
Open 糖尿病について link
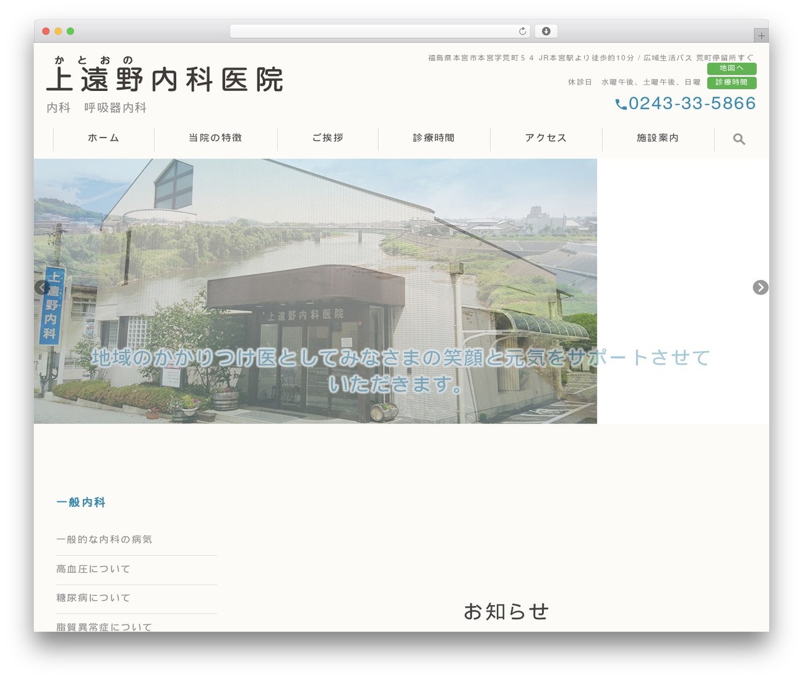pyautogui.click(x=93, y=598)
